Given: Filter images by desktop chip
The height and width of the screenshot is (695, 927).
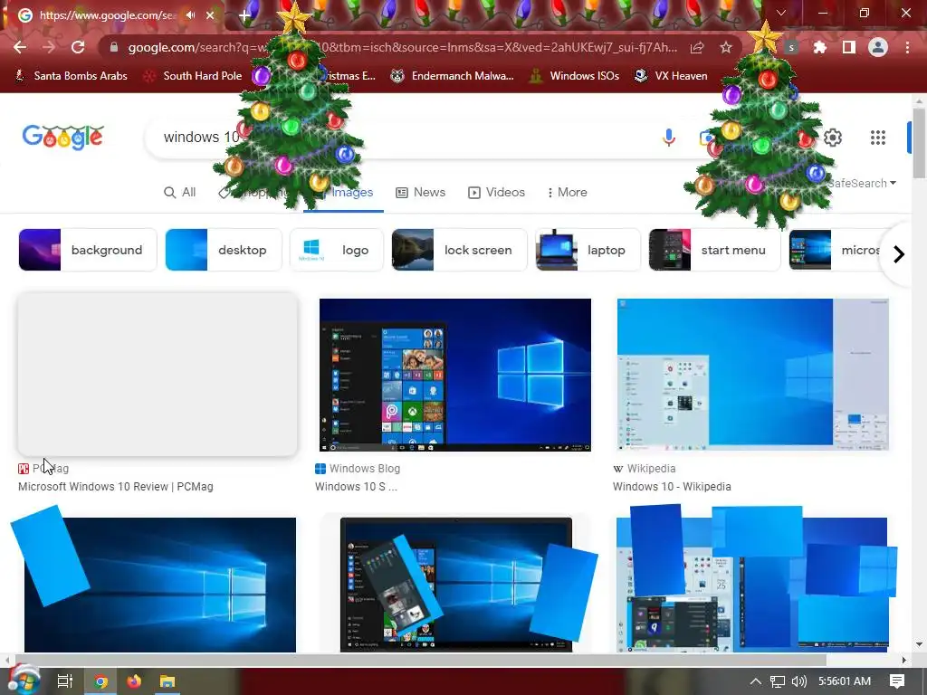Looking at the screenshot, I should (224, 250).
